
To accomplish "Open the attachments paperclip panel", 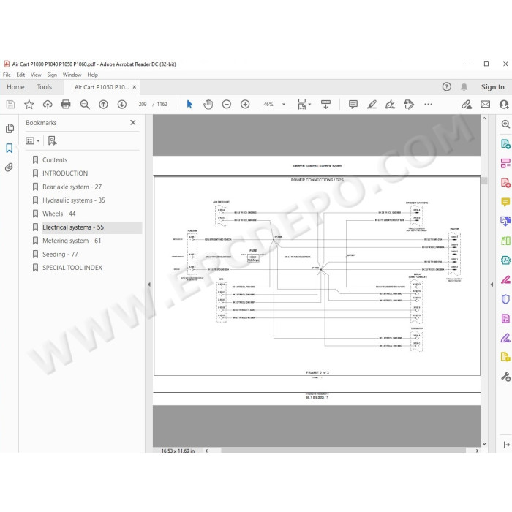I will [x=9, y=167].
